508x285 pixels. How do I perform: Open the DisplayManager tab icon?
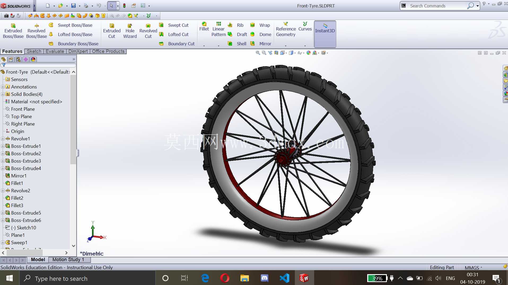[33, 59]
